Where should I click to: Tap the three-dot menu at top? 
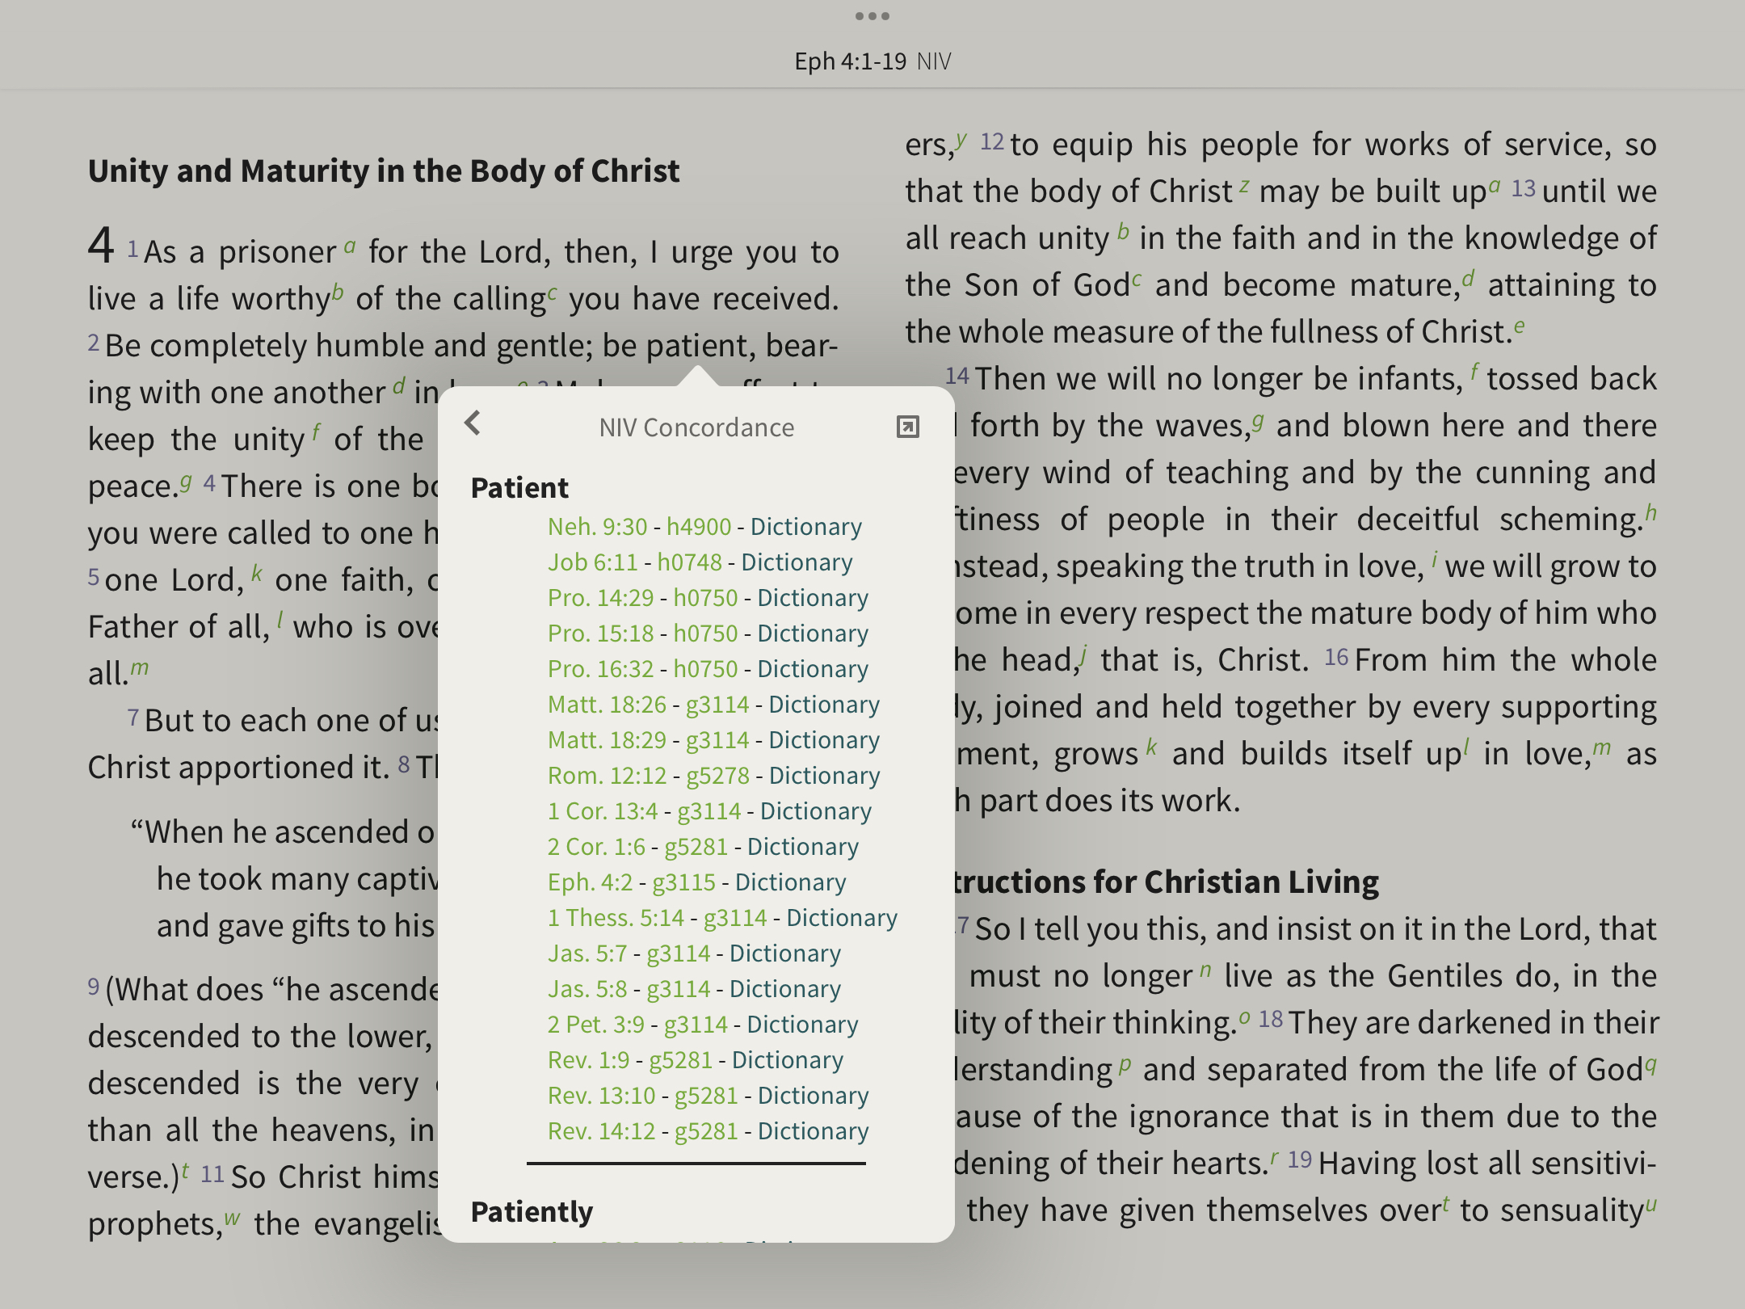pos(872,16)
